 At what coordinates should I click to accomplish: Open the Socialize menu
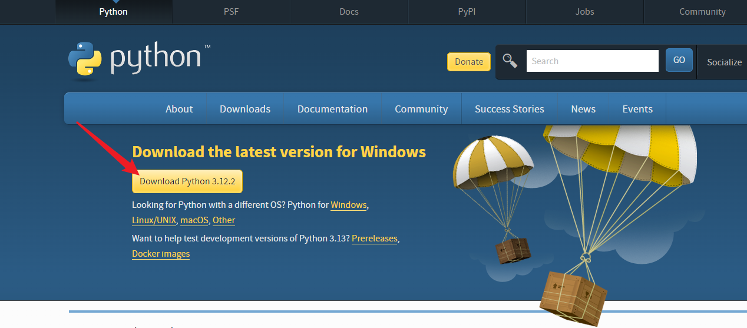(724, 62)
